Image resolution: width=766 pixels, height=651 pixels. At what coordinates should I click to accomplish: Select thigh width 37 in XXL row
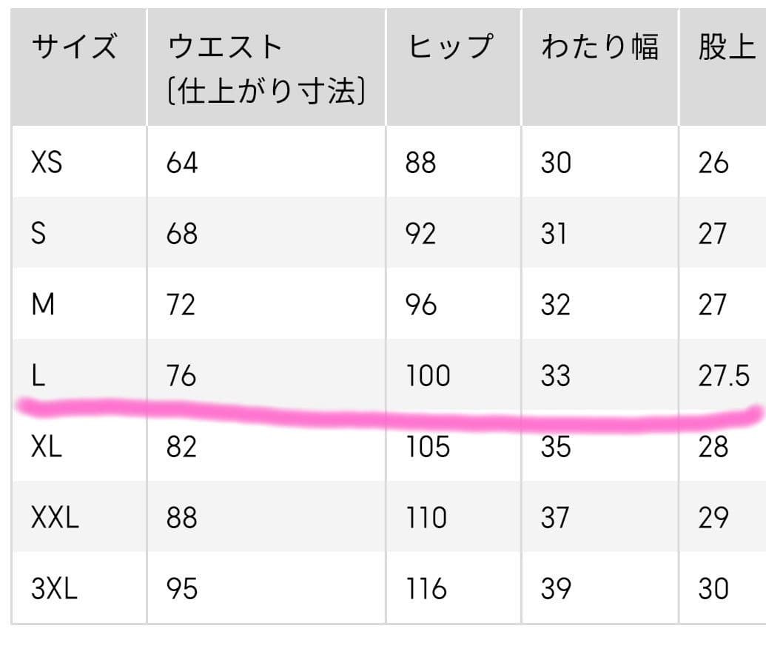[x=555, y=518]
